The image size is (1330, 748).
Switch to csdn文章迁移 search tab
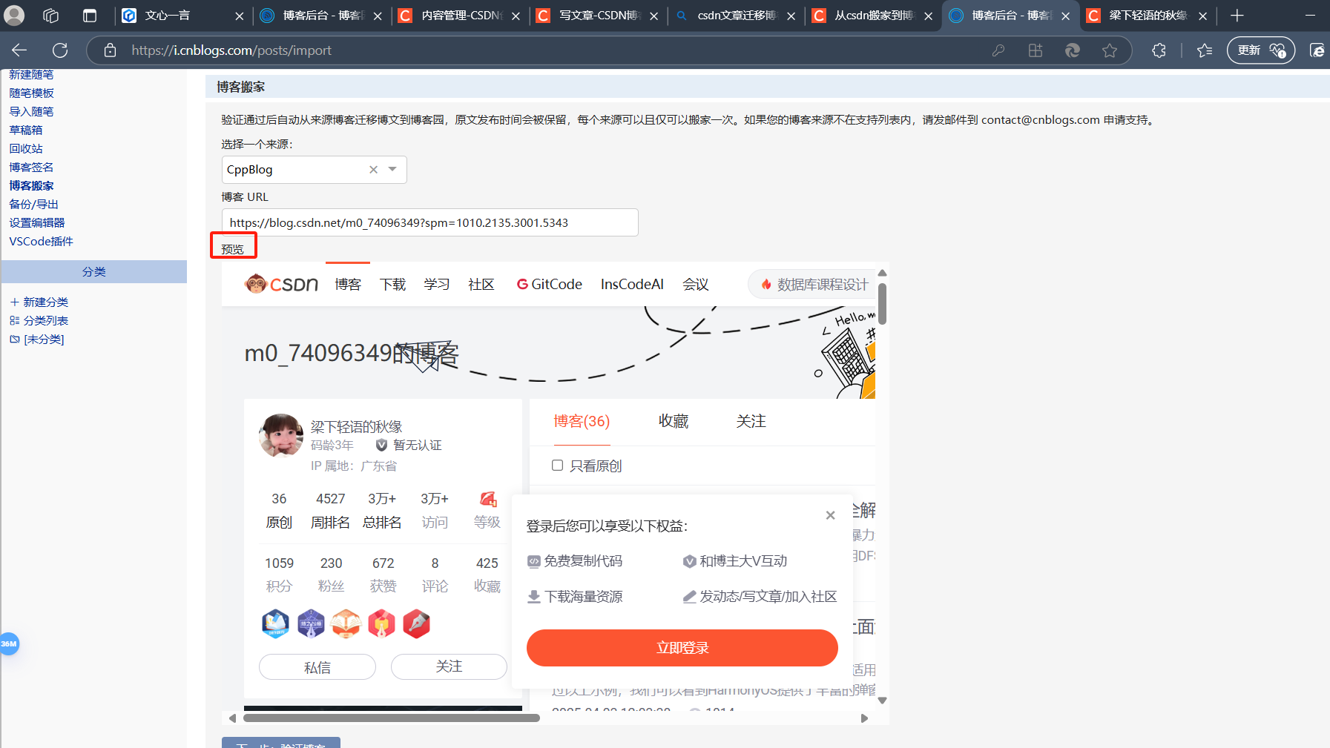pos(736,16)
